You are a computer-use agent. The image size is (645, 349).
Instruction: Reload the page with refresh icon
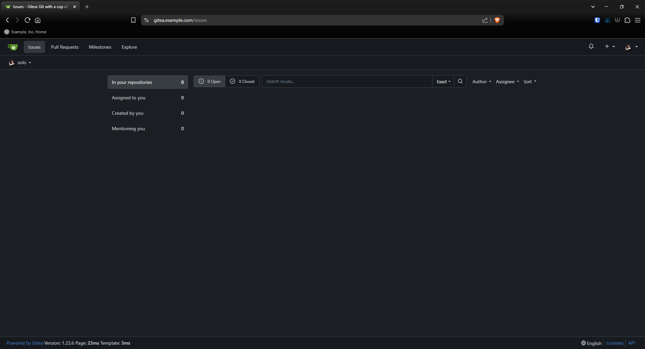[x=28, y=20]
